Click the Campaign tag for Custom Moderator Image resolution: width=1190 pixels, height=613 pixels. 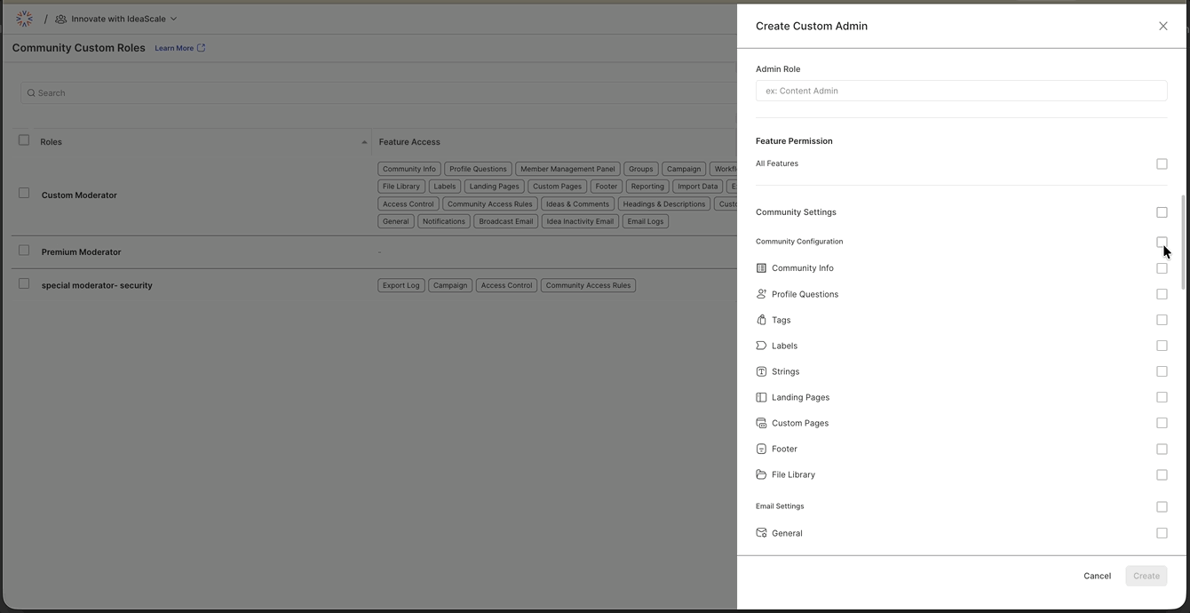(683, 169)
